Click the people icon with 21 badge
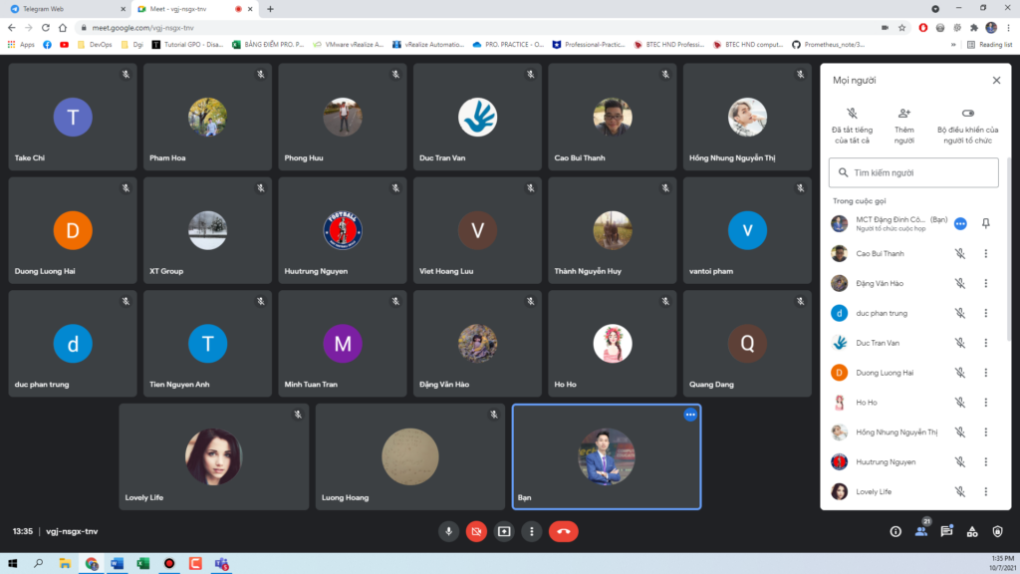The image size is (1020, 574). pos(920,531)
